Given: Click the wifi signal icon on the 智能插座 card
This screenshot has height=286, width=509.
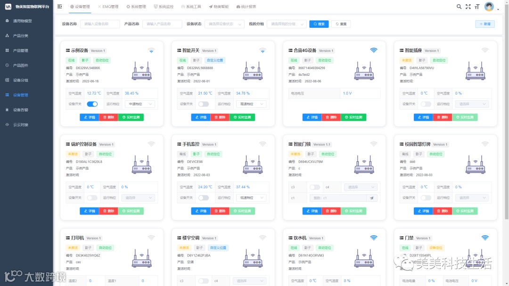Looking at the screenshot, I should [485, 50].
